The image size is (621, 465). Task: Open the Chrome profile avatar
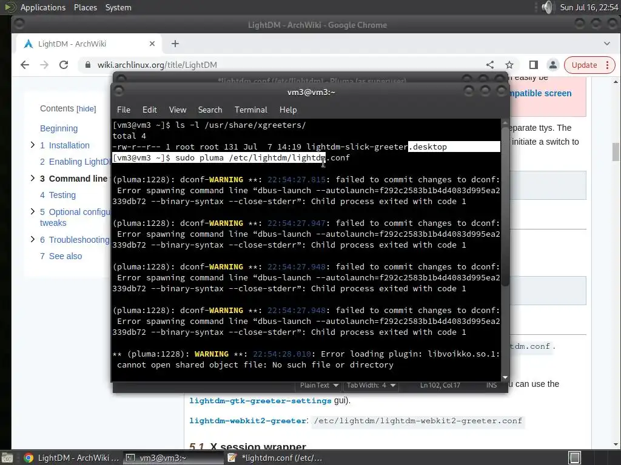tap(553, 65)
